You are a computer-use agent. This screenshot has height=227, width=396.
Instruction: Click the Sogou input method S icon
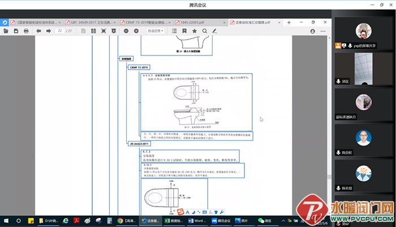[x=180, y=212]
